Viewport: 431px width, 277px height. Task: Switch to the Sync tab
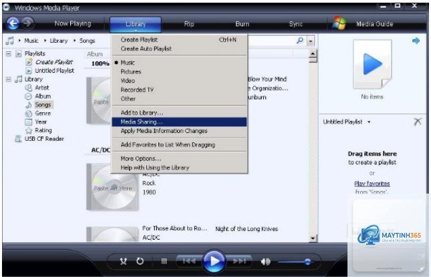click(296, 24)
